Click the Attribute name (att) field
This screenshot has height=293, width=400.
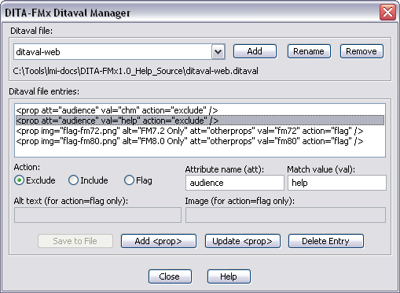[x=235, y=183]
